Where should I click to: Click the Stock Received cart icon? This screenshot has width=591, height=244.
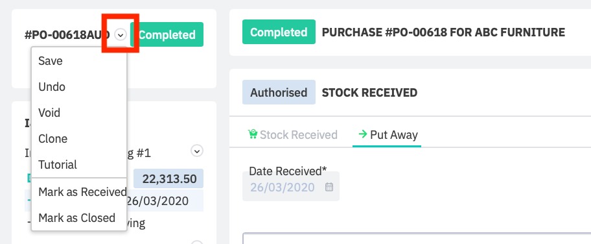pos(253,134)
